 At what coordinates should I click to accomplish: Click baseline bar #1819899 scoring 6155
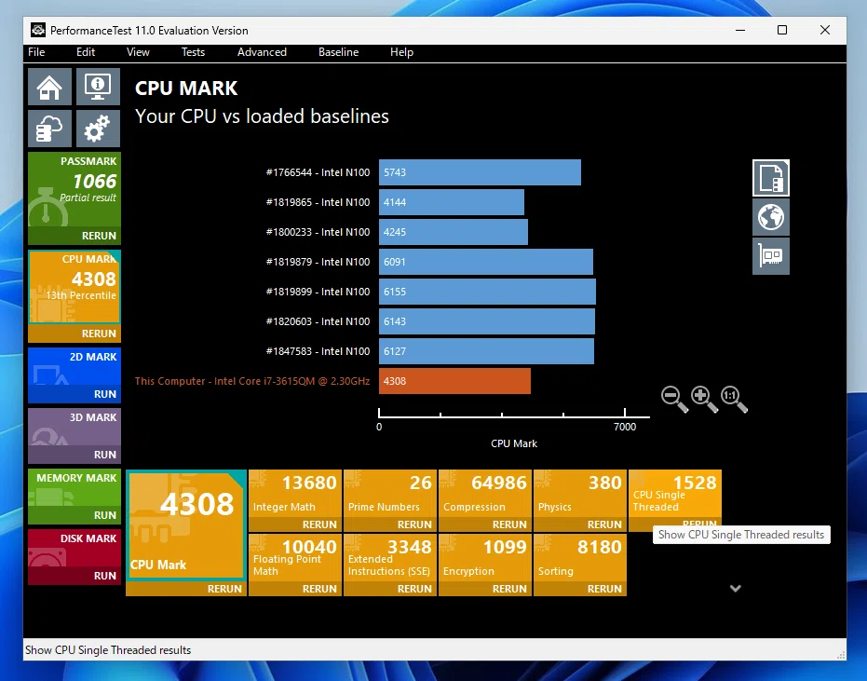point(487,292)
